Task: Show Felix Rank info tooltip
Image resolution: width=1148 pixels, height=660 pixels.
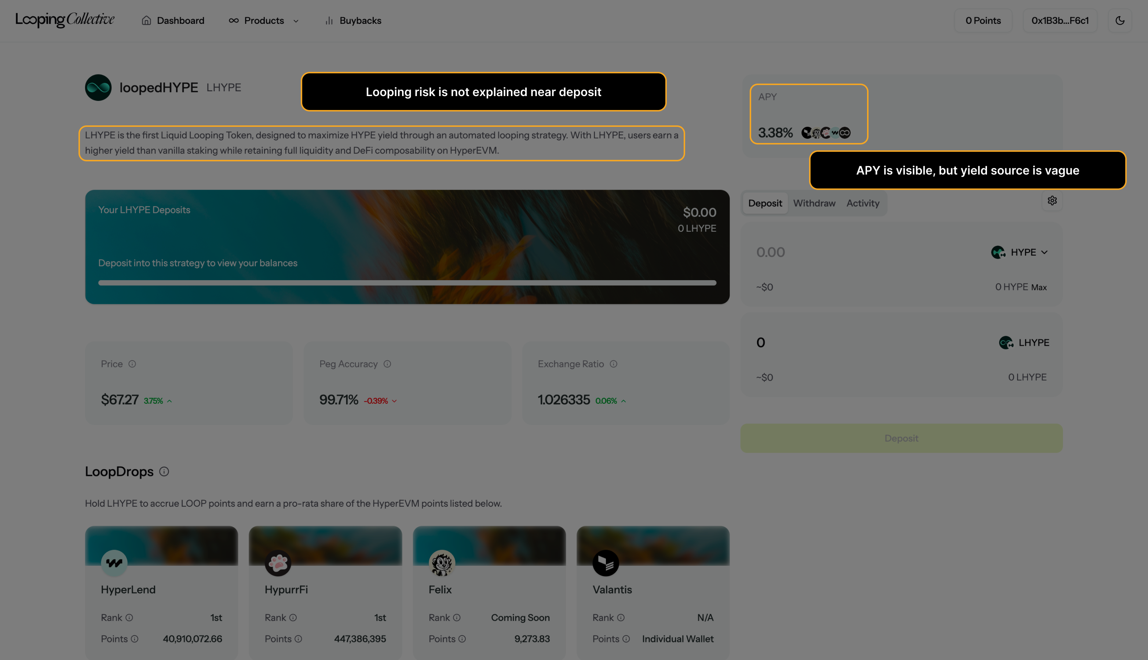Action: coord(457,618)
